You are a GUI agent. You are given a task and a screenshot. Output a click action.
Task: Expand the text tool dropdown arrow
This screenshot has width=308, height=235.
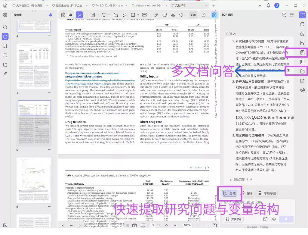point(109,15)
